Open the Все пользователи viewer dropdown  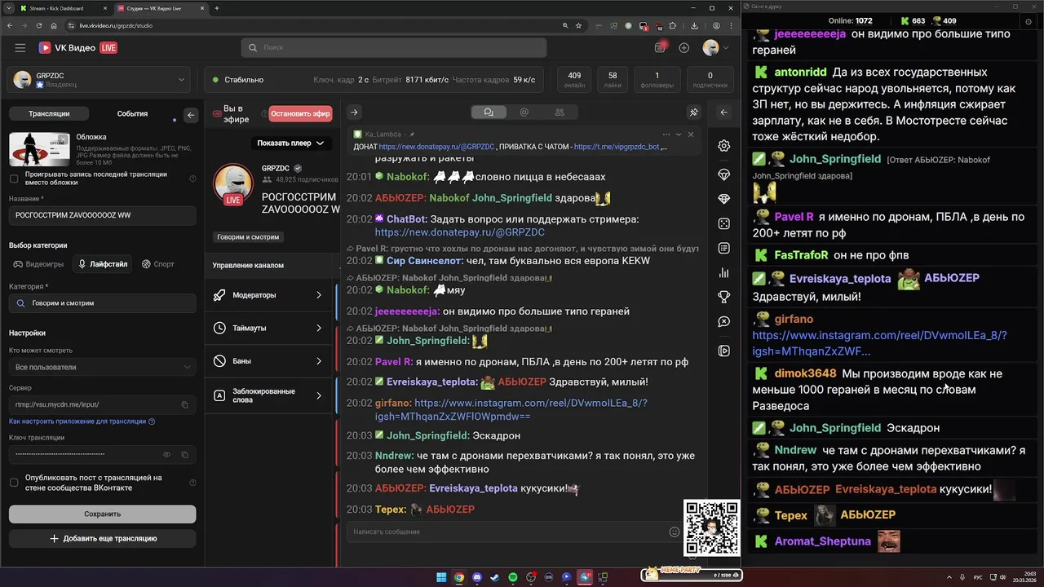point(102,367)
